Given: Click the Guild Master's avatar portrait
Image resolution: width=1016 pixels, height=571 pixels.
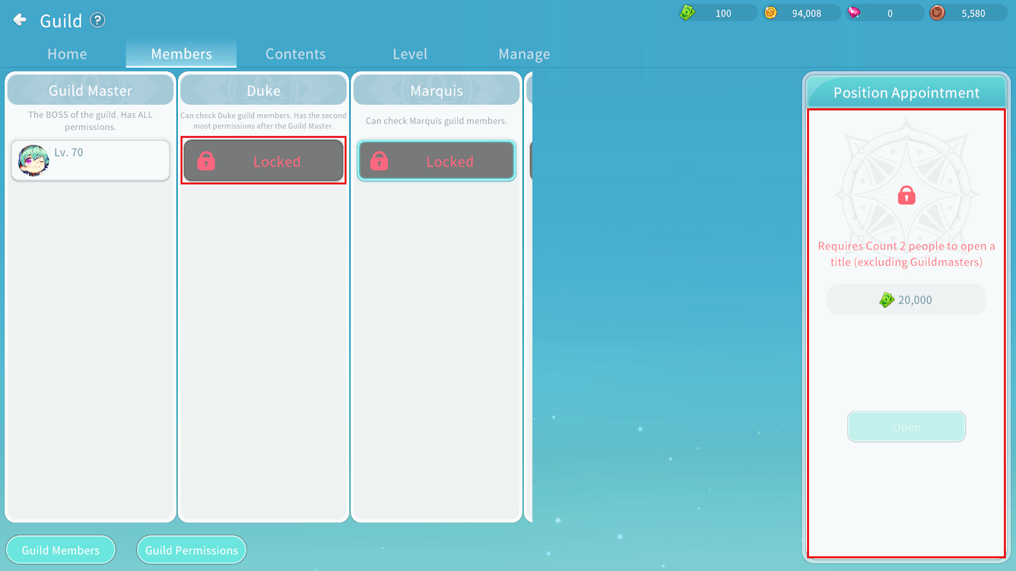Looking at the screenshot, I should (33, 161).
